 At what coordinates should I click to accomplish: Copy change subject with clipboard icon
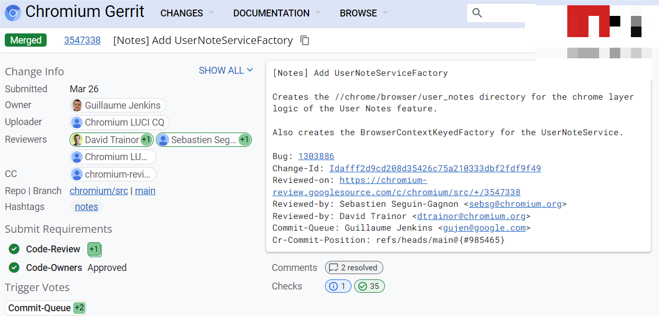pos(305,40)
